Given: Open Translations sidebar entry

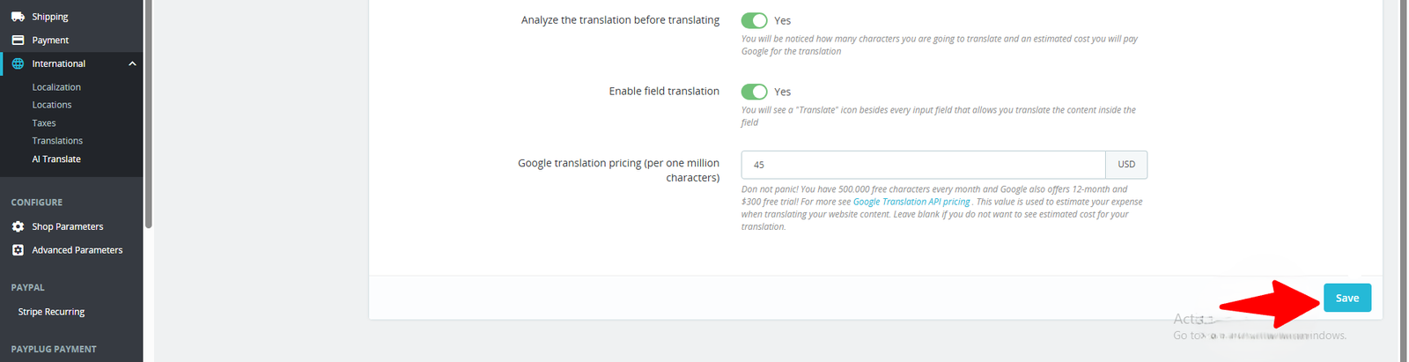Looking at the screenshot, I should pyautogui.click(x=57, y=141).
